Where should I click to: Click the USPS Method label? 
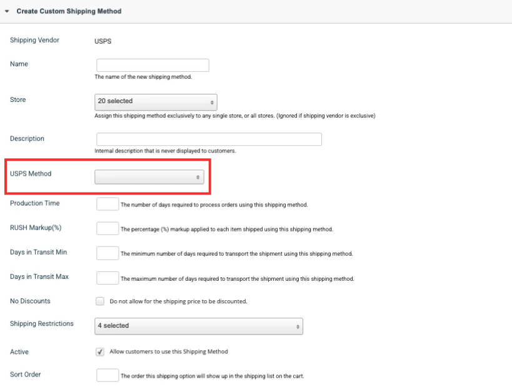[x=31, y=174]
